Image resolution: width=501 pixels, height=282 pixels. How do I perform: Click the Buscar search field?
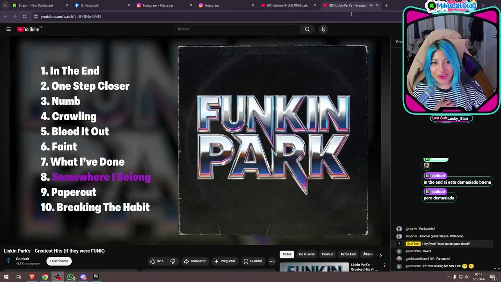[237, 29]
